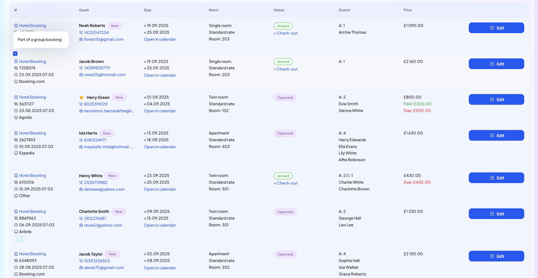The image size is (538, 278).
Task: Click the phone icon next to 14233147234
Action: click(x=81, y=33)
